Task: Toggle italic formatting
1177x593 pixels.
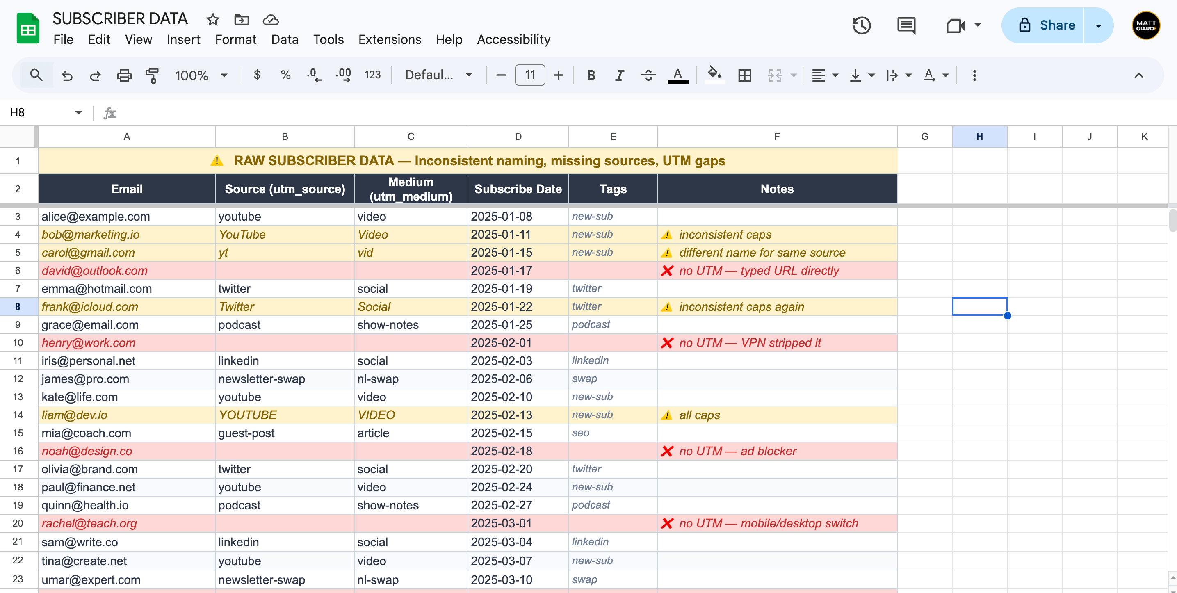Action: pyautogui.click(x=619, y=75)
